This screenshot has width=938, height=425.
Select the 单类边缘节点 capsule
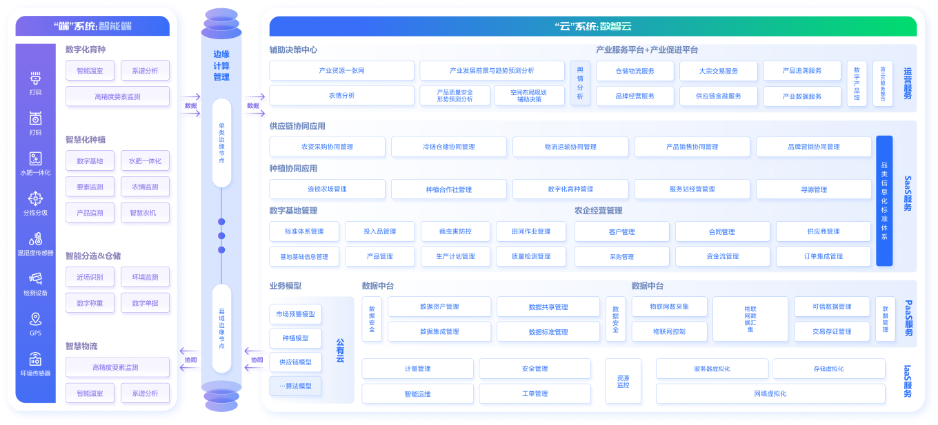pos(221,143)
